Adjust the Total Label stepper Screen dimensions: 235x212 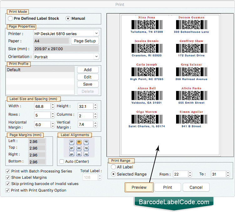100,177
